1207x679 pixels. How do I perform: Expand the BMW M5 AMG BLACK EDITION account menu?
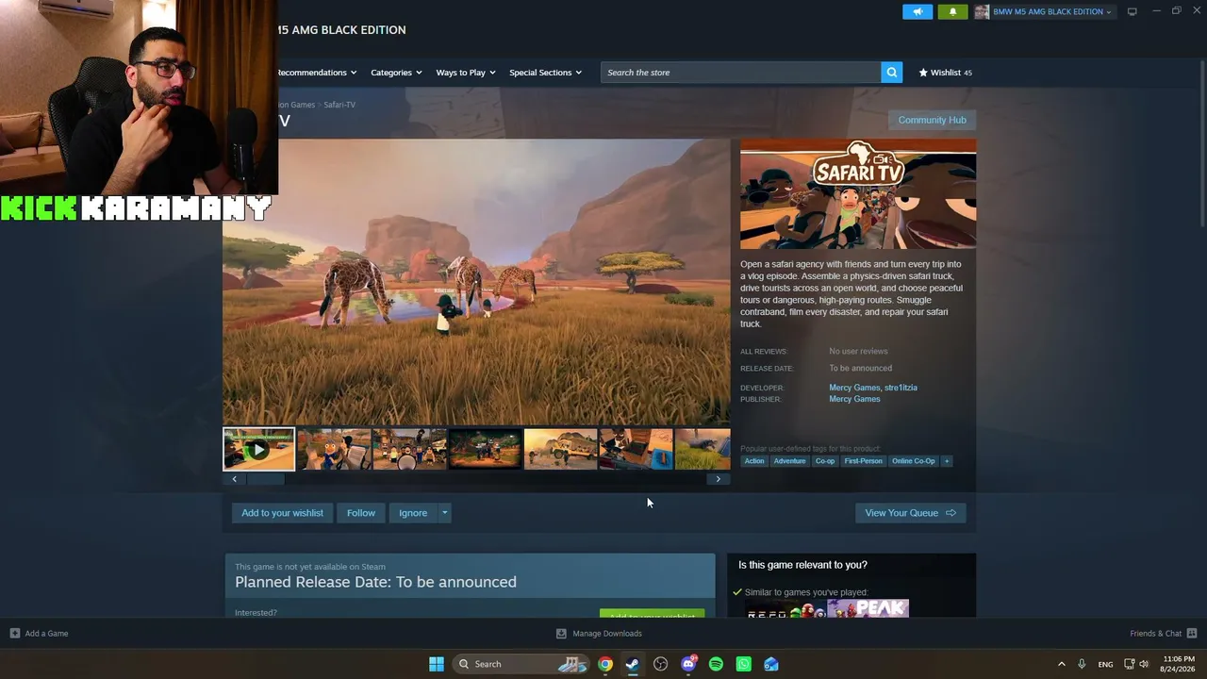point(1051,11)
